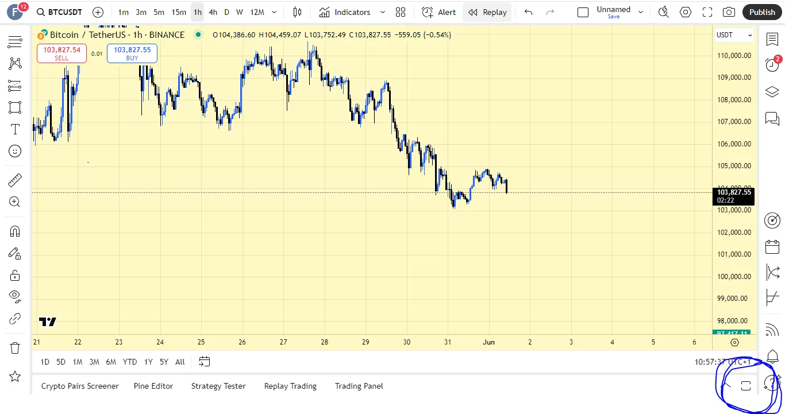The height and width of the screenshot is (414, 785).
Task: Open the Calendar panel icon
Action: click(x=772, y=247)
